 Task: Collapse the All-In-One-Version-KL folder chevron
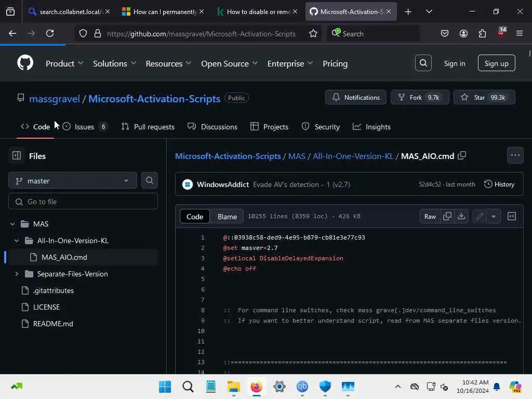click(17, 241)
